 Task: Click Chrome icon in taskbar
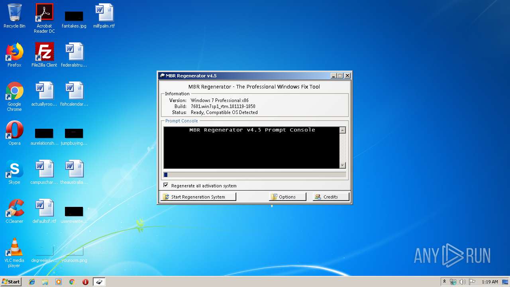point(72,282)
